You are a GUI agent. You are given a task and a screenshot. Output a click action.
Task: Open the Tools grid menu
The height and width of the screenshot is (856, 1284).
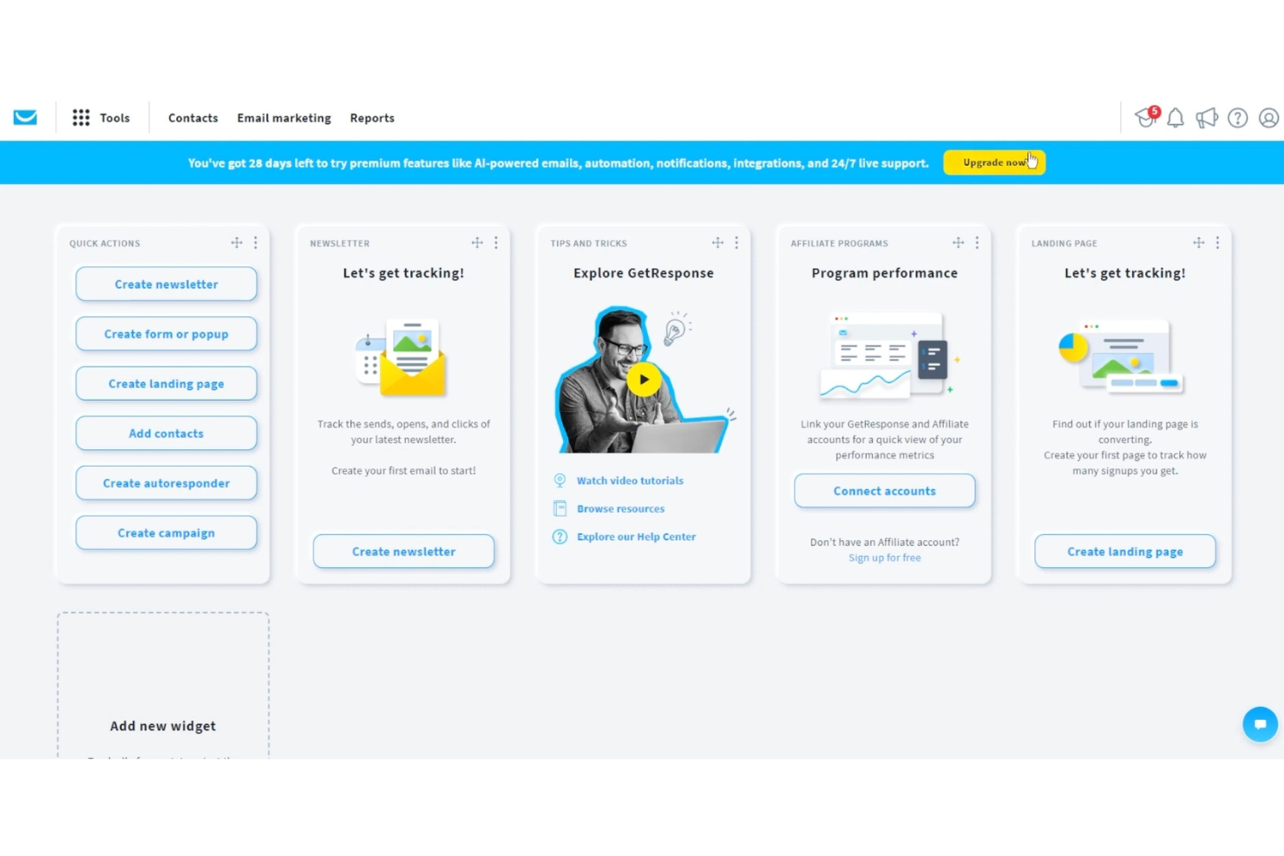point(81,118)
